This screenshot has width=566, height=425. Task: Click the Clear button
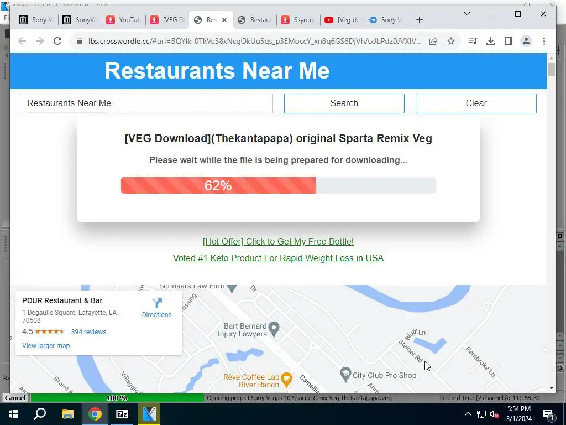click(476, 103)
